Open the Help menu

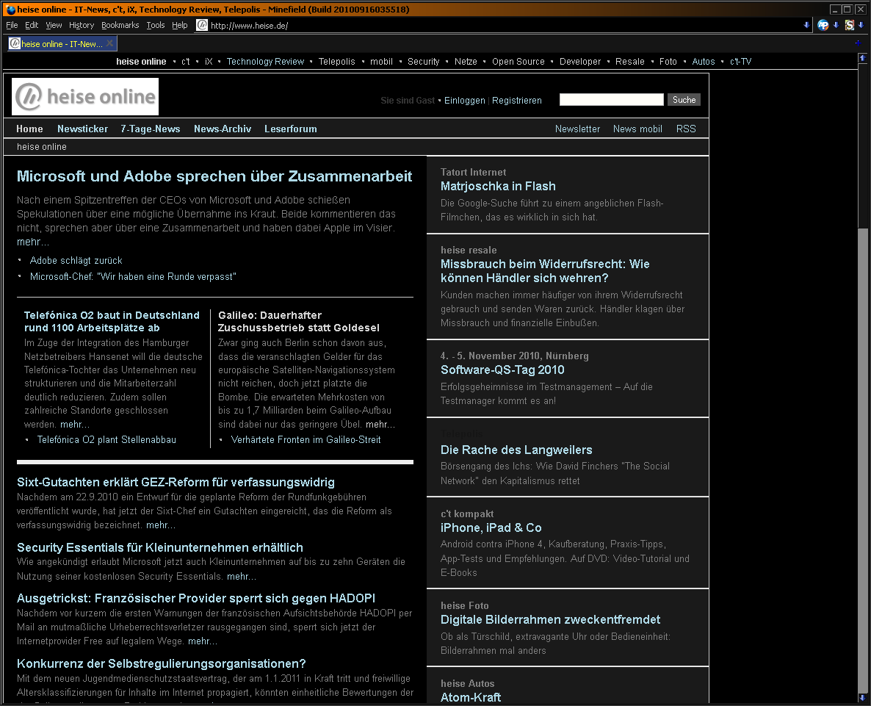179,25
